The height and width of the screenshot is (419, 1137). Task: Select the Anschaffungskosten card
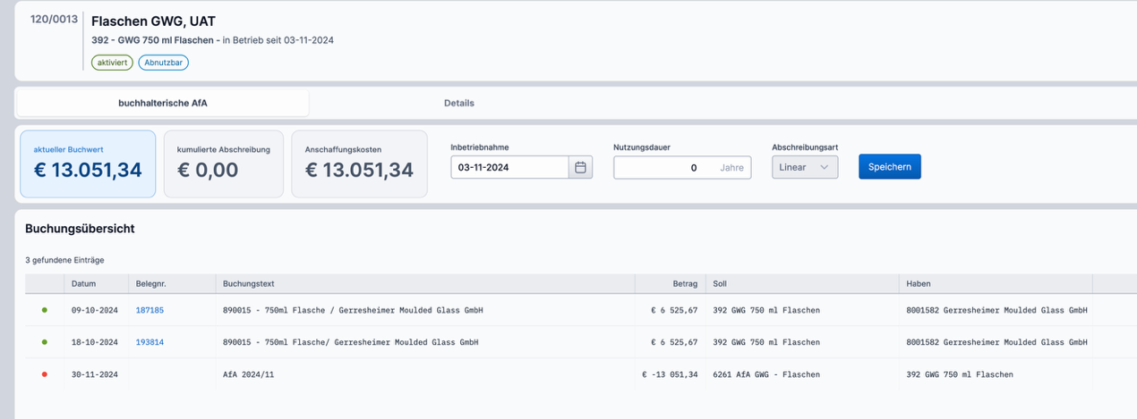click(359, 163)
